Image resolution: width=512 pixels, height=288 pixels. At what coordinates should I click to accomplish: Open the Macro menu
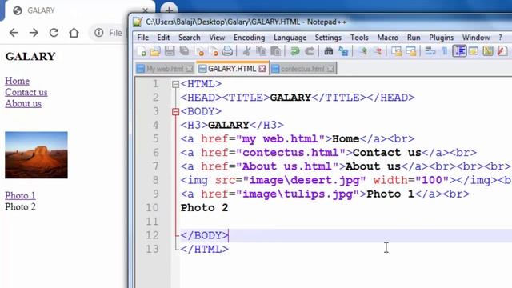pyautogui.click(x=387, y=38)
